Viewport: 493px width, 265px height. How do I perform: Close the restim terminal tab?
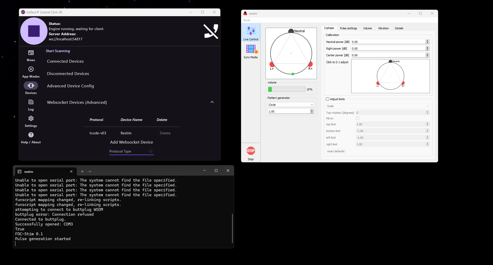point(71,172)
